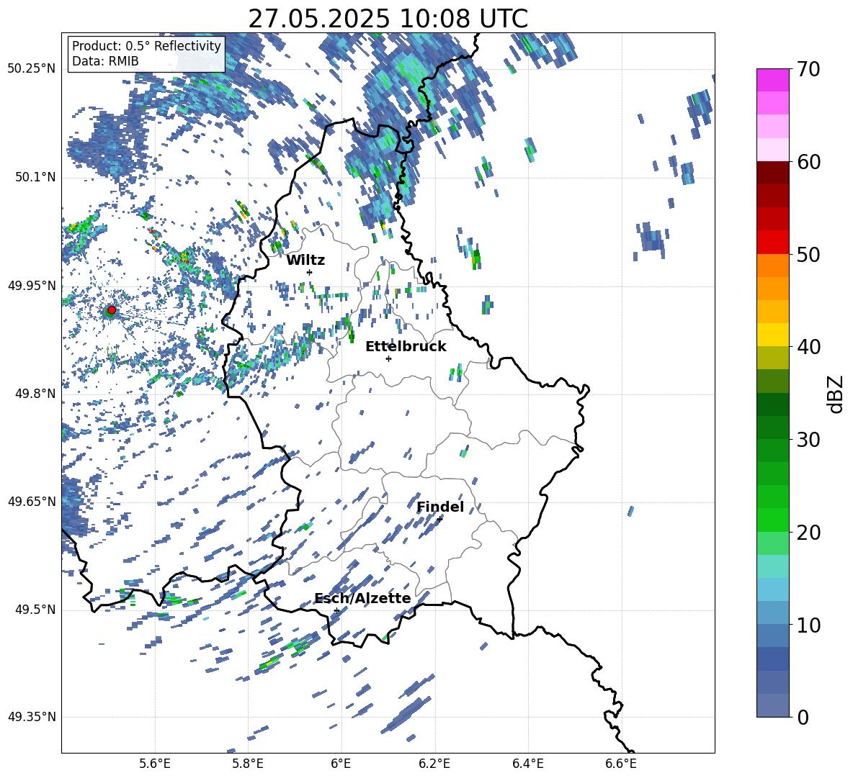Viewport: 853px width, 778px height.
Task: Click the 20 tick on the colorbar
Action: (x=808, y=533)
